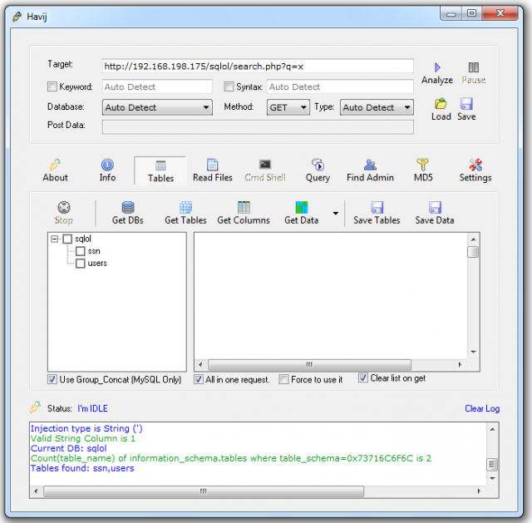The height and width of the screenshot is (523, 532).
Task: Click log pane vertical scrollbar thumb
Action: coord(492,464)
